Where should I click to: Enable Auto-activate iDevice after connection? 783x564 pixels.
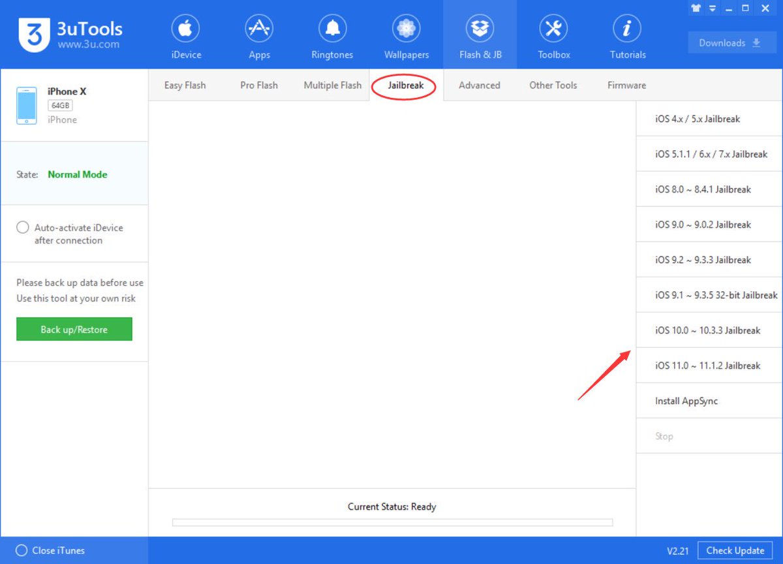pyautogui.click(x=23, y=227)
